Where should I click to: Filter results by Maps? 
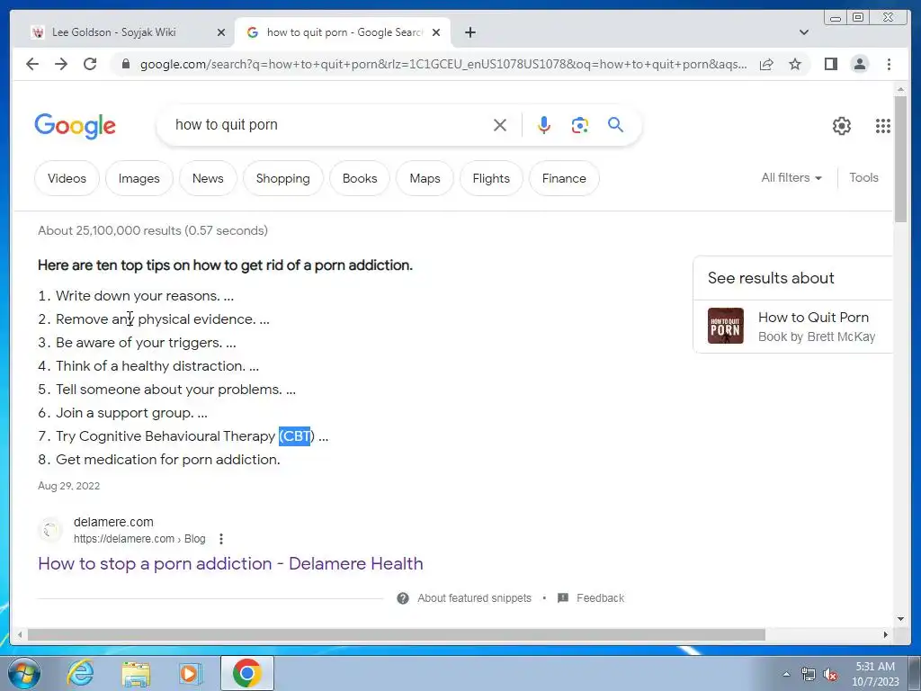click(425, 178)
